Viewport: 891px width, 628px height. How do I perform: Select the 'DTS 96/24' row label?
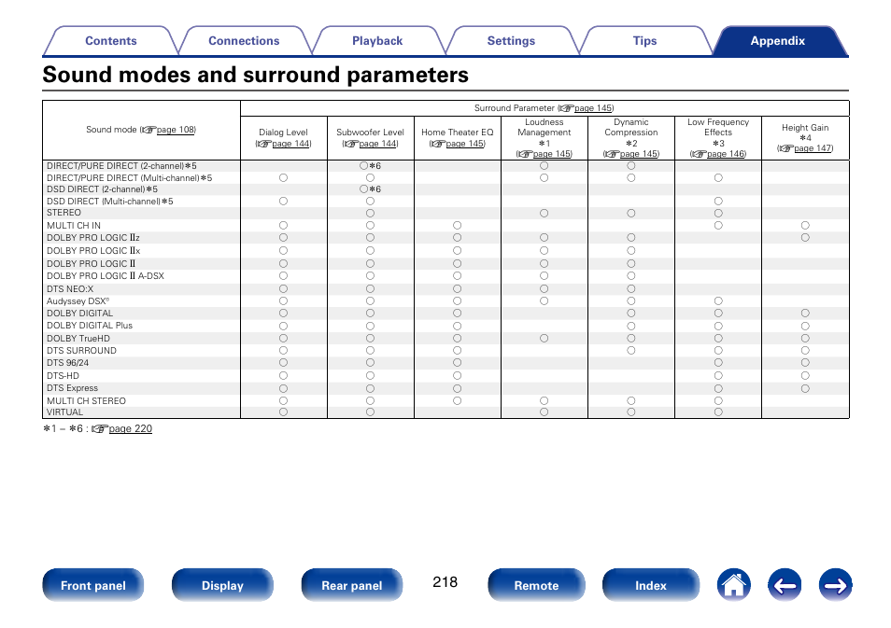[x=67, y=362]
